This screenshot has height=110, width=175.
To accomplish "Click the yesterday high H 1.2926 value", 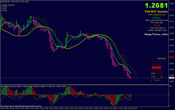I will (4, 7).
